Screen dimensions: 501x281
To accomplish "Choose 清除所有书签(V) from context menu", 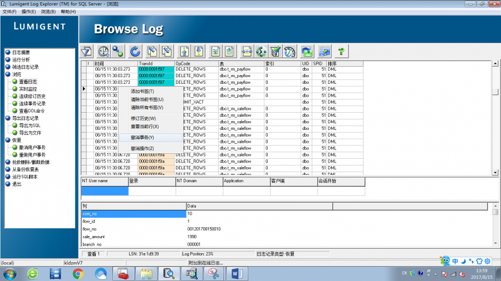I will (x=150, y=107).
